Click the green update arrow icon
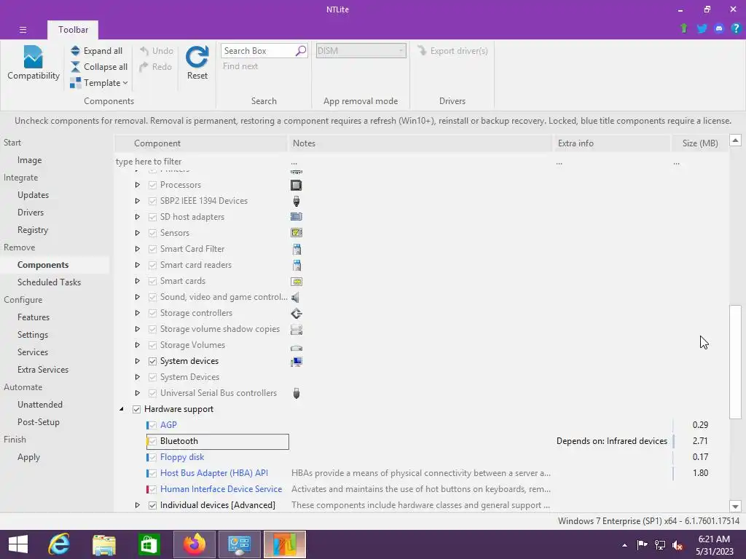The image size is (746, 559). (684, 28)
